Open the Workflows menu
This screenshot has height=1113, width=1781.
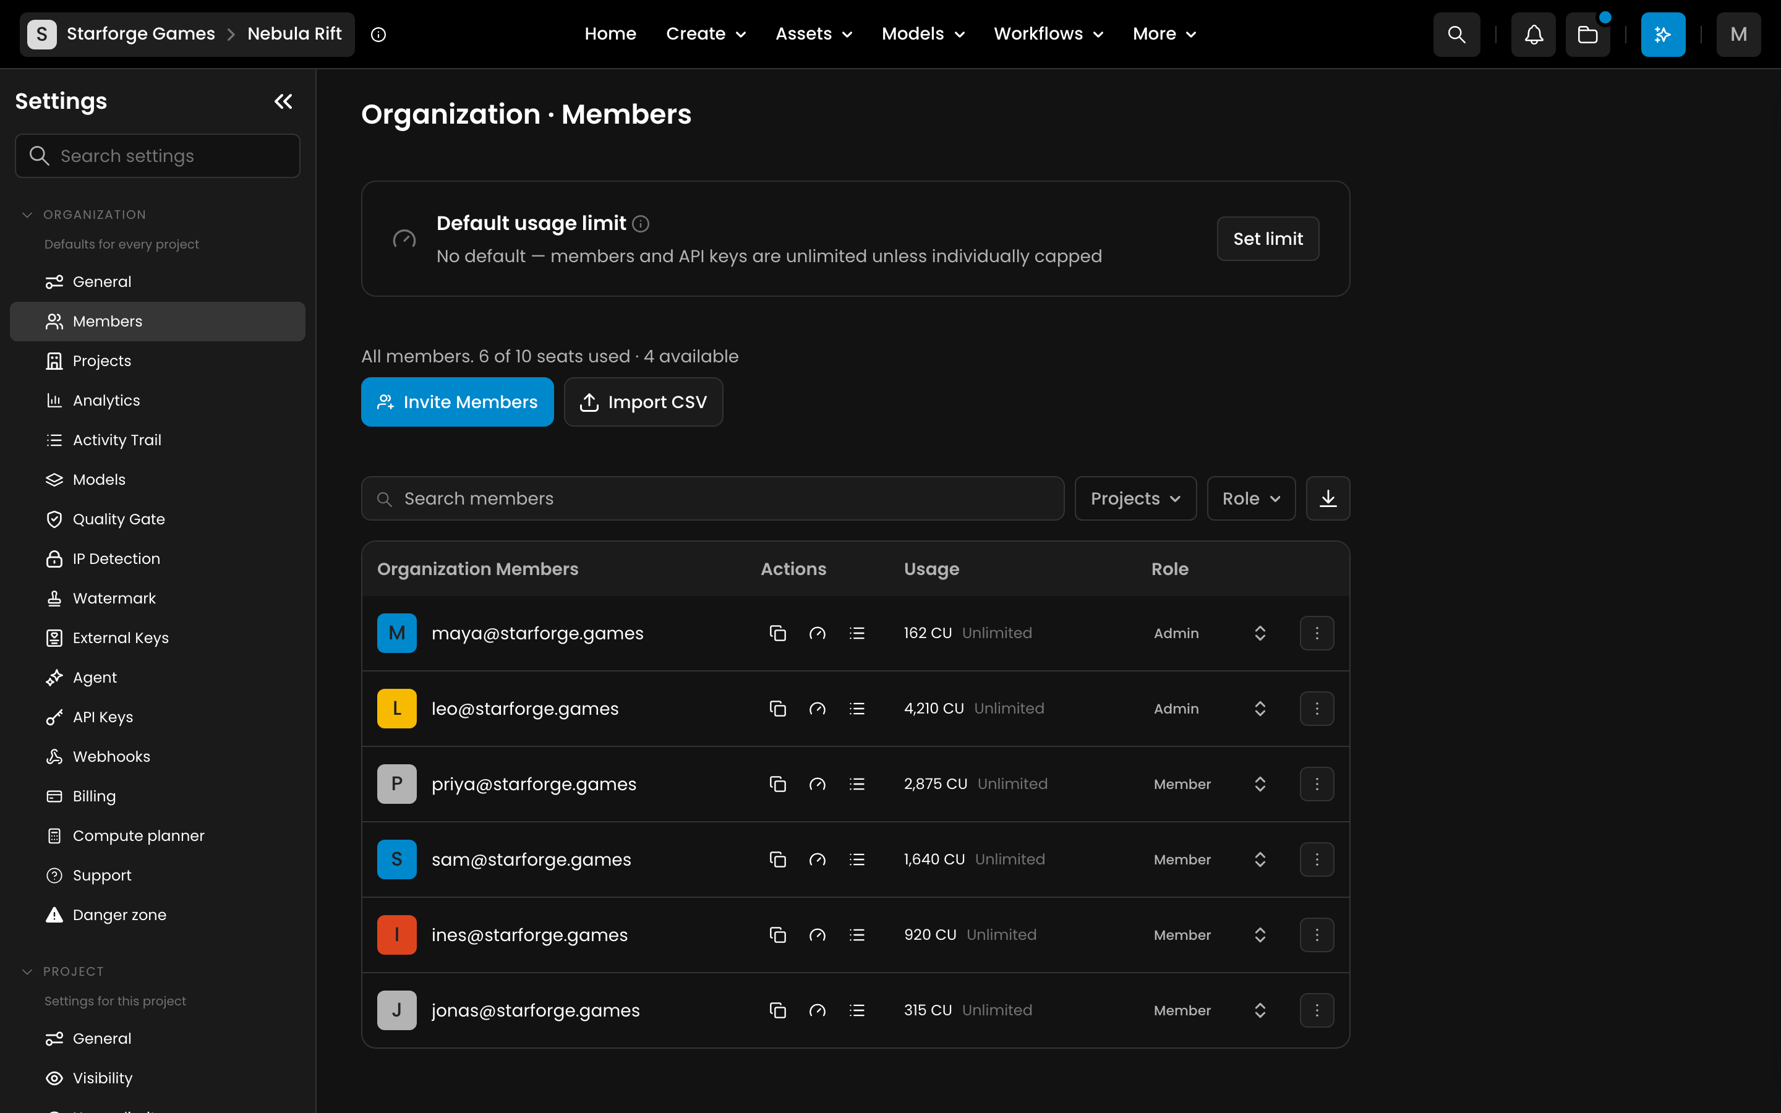coord(1048,34)
